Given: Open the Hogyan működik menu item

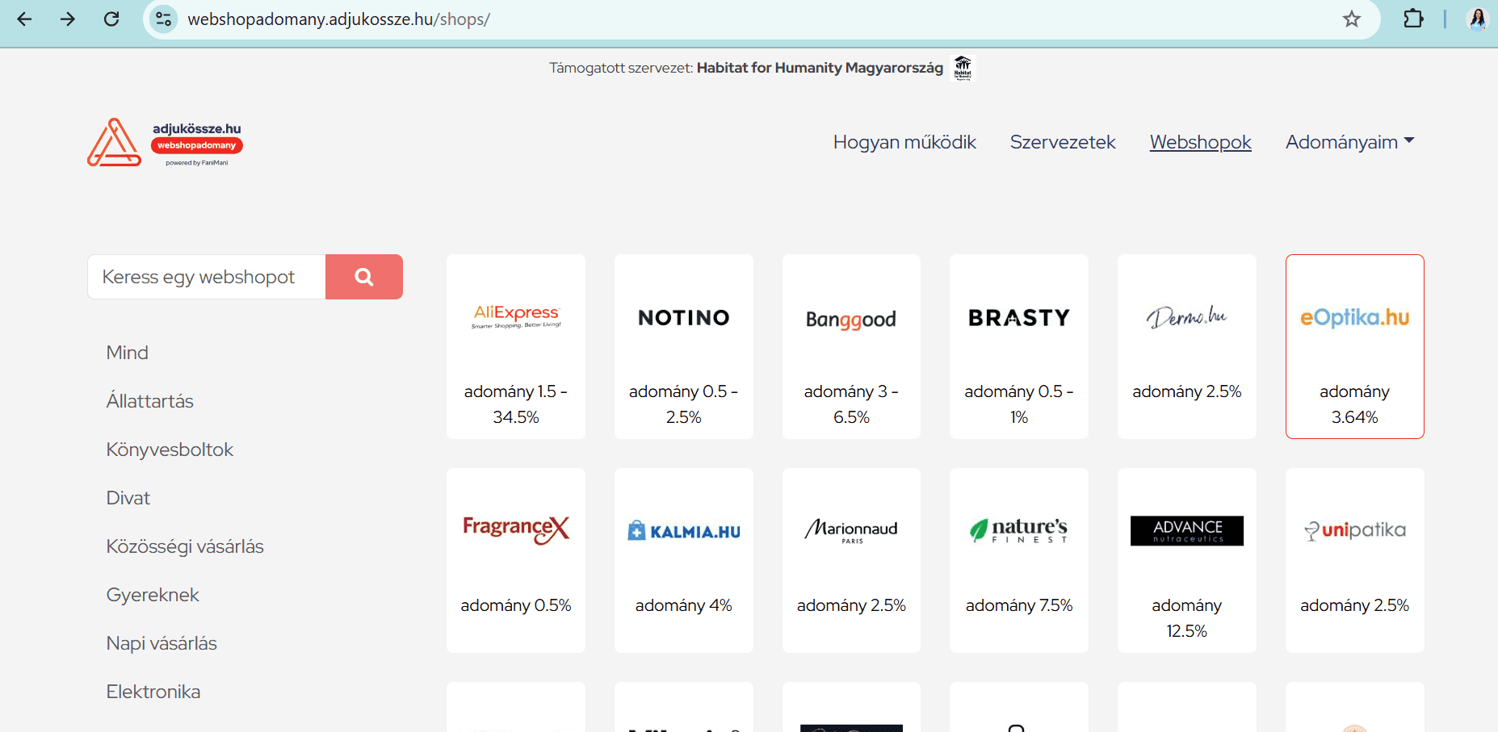Looking at the screenshot, I should 904,142.
